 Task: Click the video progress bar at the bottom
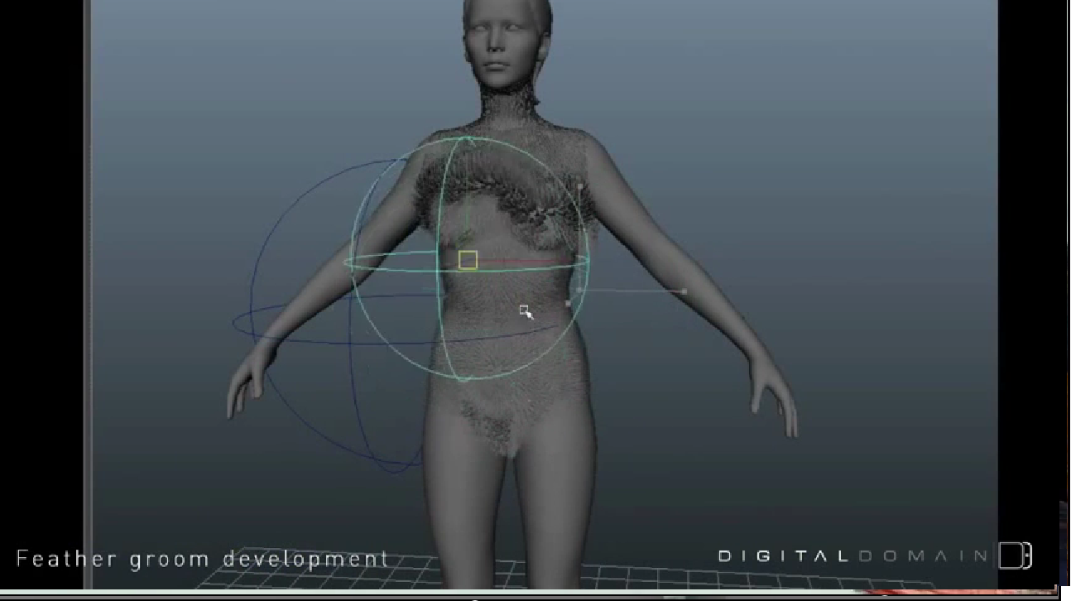[x=530, y=594]
